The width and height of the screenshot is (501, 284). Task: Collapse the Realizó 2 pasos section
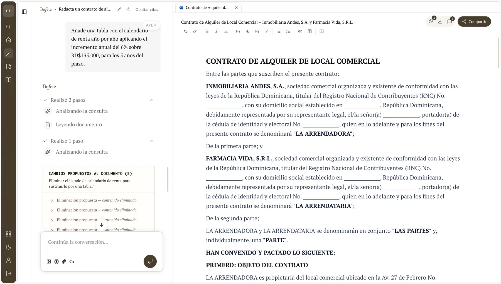(152, 100)
